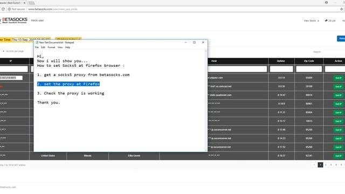
Task: Sort the table by Zip Code column
Action: pyautogui.click(x=309, y=61)
